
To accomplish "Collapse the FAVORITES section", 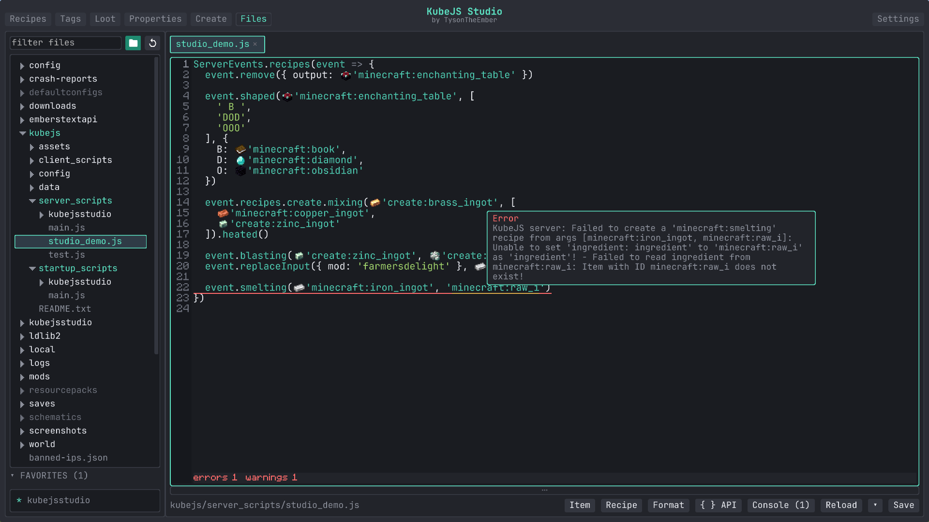I will coord(13,476).
